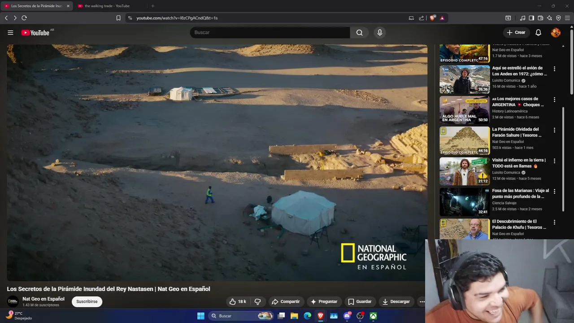Screen dimensions: 574x323
Task: Install or cast using the screen icon in address bar
Action: pyautogui.click(x=411, y=18)
